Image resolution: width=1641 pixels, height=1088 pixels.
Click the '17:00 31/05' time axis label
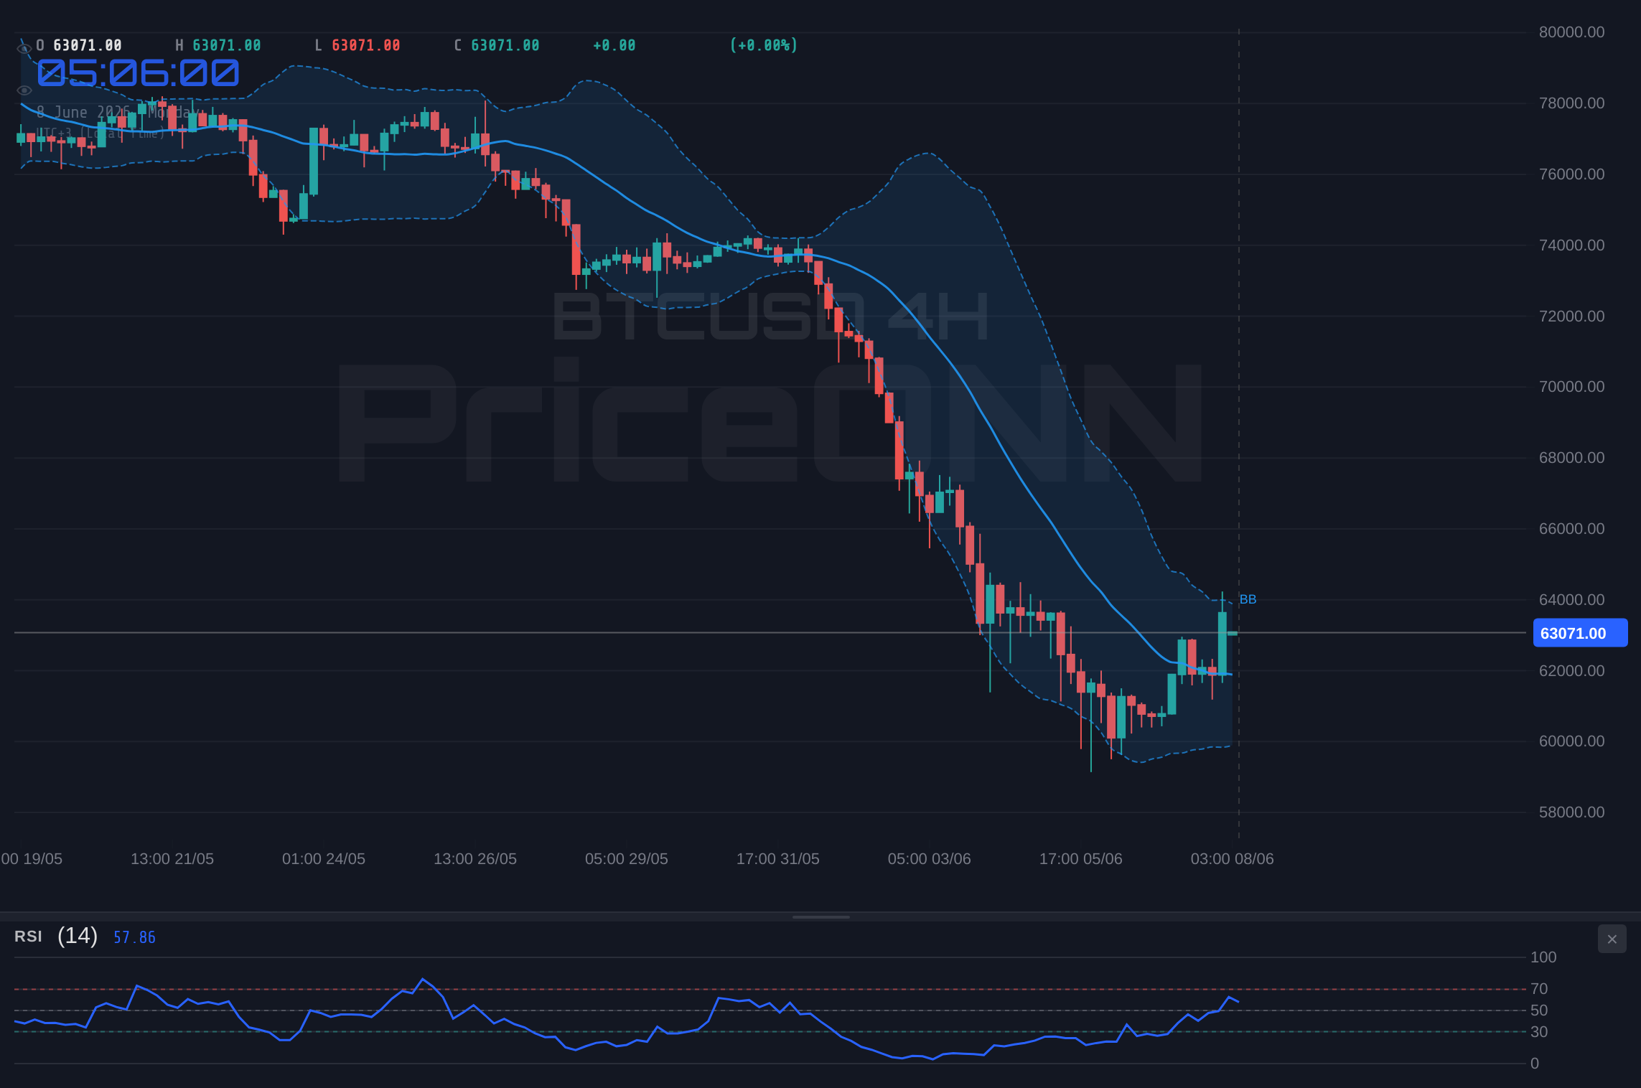778,859
